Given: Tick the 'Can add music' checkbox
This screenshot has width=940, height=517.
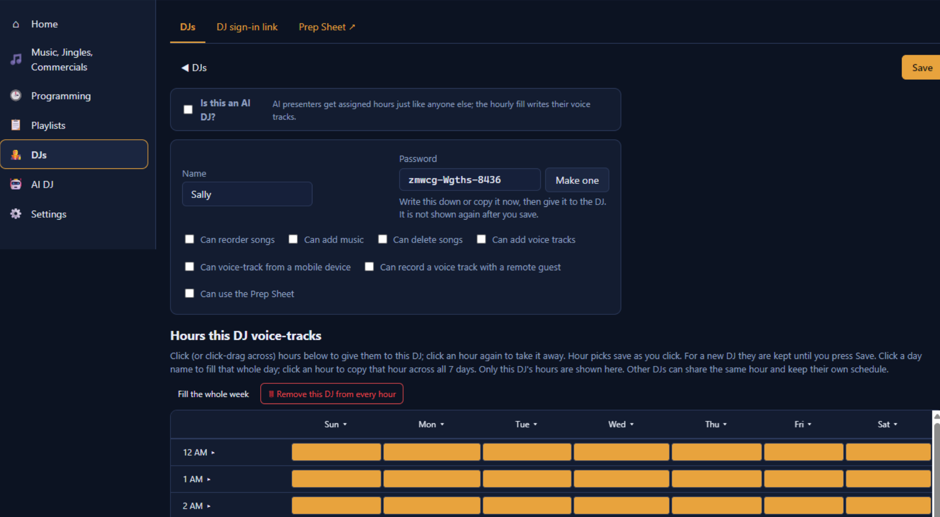Looking at the screenshot, I should coord(293,239).
